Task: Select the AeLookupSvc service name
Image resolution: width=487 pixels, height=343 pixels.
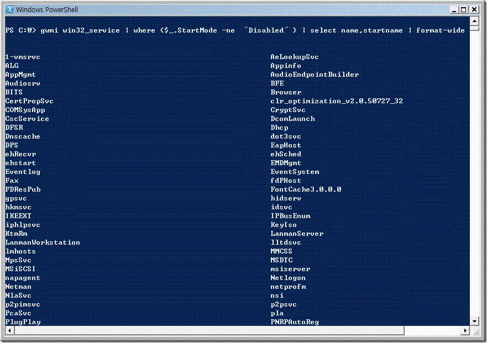Action: click(x=295, y=57)
